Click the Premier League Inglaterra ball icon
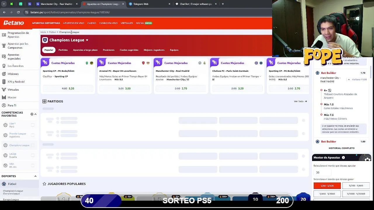The image size is (374, 210). [x=5, y=135]
